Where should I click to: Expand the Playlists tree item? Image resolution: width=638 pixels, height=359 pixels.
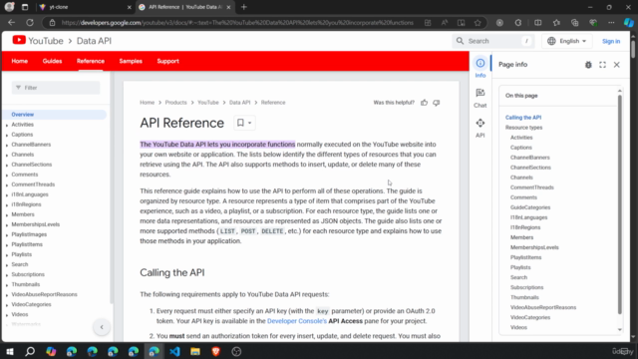(x=7, y=255)
